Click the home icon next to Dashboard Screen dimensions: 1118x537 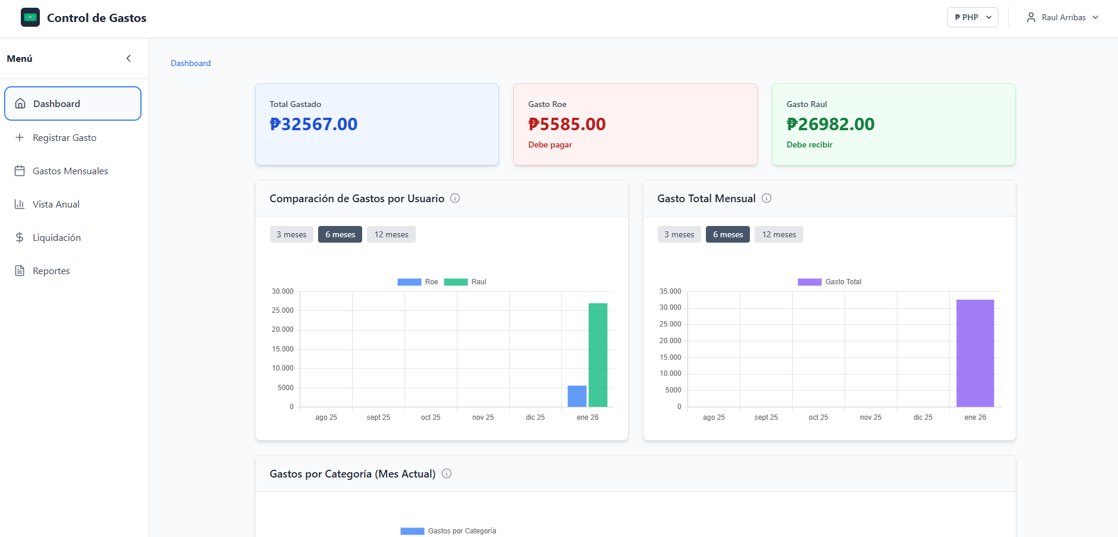click(20, 103)
